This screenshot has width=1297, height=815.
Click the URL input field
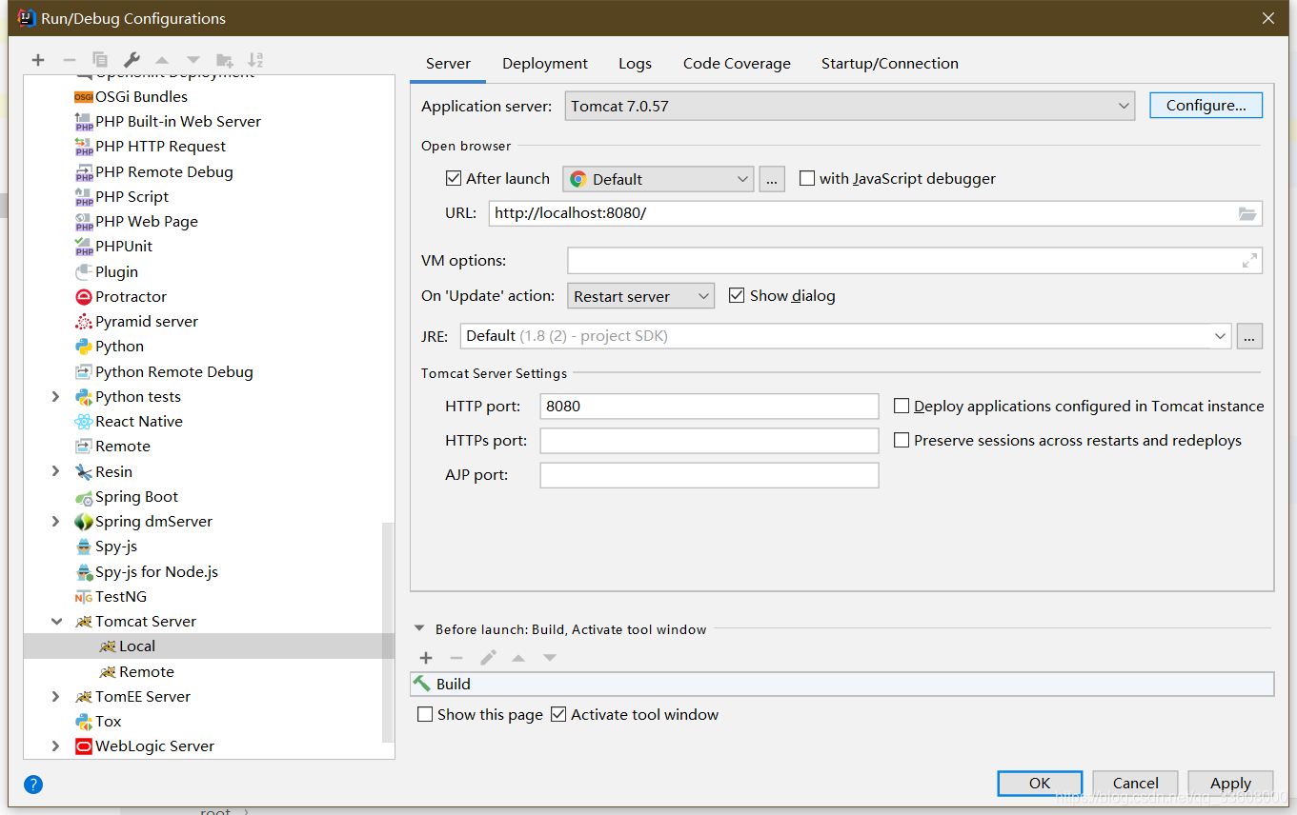[876, 213]
